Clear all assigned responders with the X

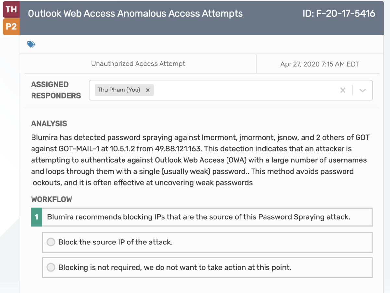[343, 90]
